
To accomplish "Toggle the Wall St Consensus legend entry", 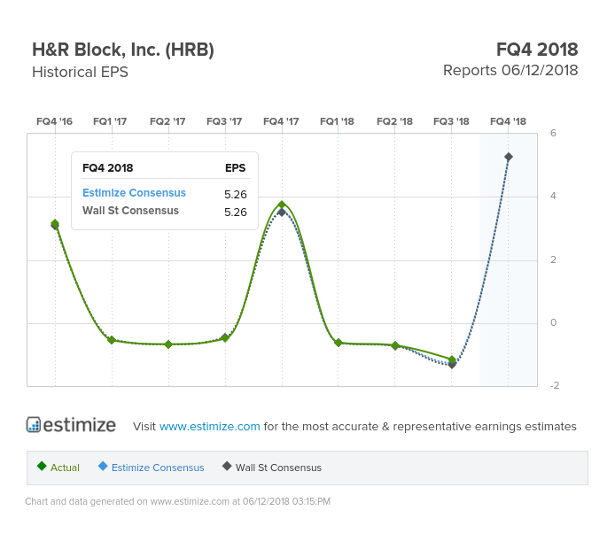I will click(272, 467).
